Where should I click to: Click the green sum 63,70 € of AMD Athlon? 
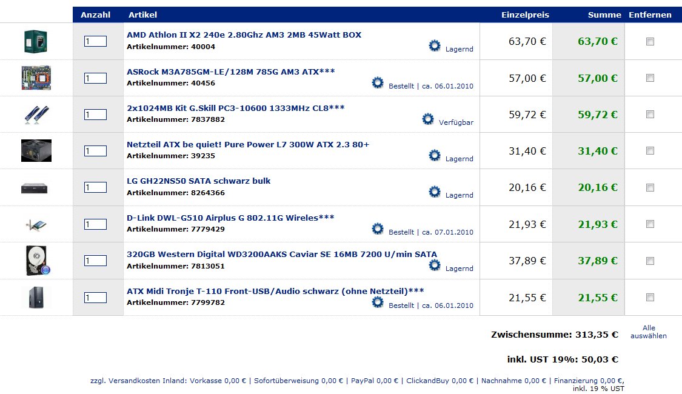point(598,41)
